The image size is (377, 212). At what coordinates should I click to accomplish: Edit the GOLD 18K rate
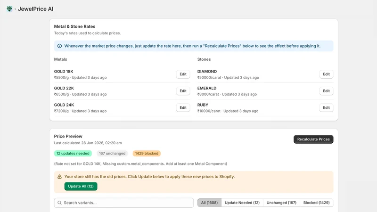(x=183, y=74)
